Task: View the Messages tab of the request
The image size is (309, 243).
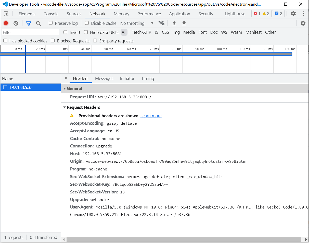Action: pyautogui.click(x=104, y=78)
